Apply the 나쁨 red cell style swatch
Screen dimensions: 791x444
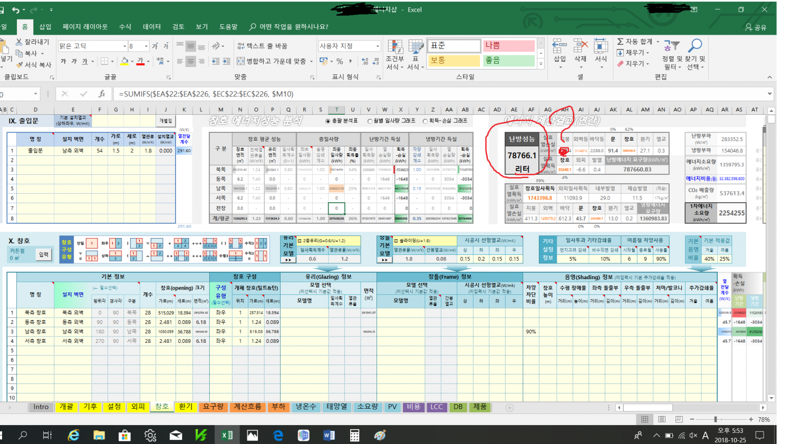coord(508,46)
